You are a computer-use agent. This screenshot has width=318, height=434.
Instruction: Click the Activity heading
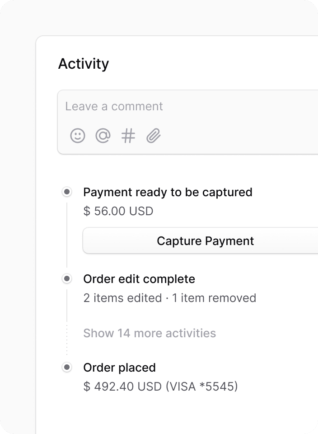tap(84, 64)
